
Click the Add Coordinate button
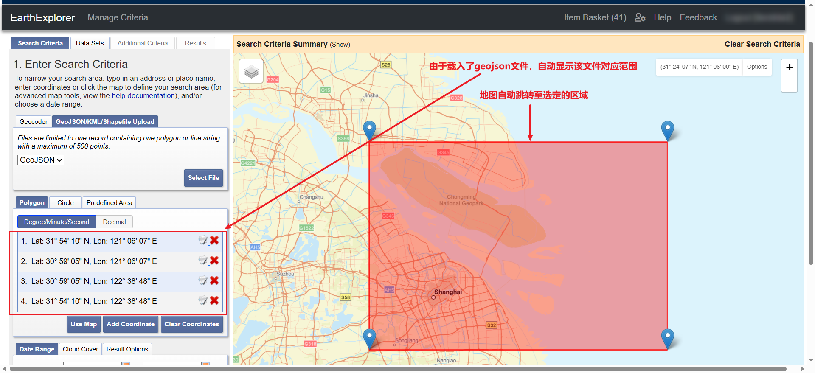coord(131,324)
